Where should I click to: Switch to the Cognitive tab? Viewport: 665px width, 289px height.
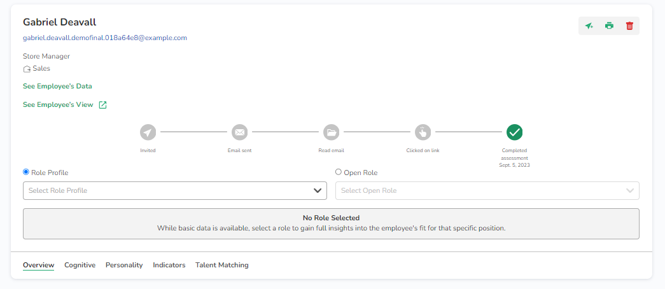(x=80, y=265)
